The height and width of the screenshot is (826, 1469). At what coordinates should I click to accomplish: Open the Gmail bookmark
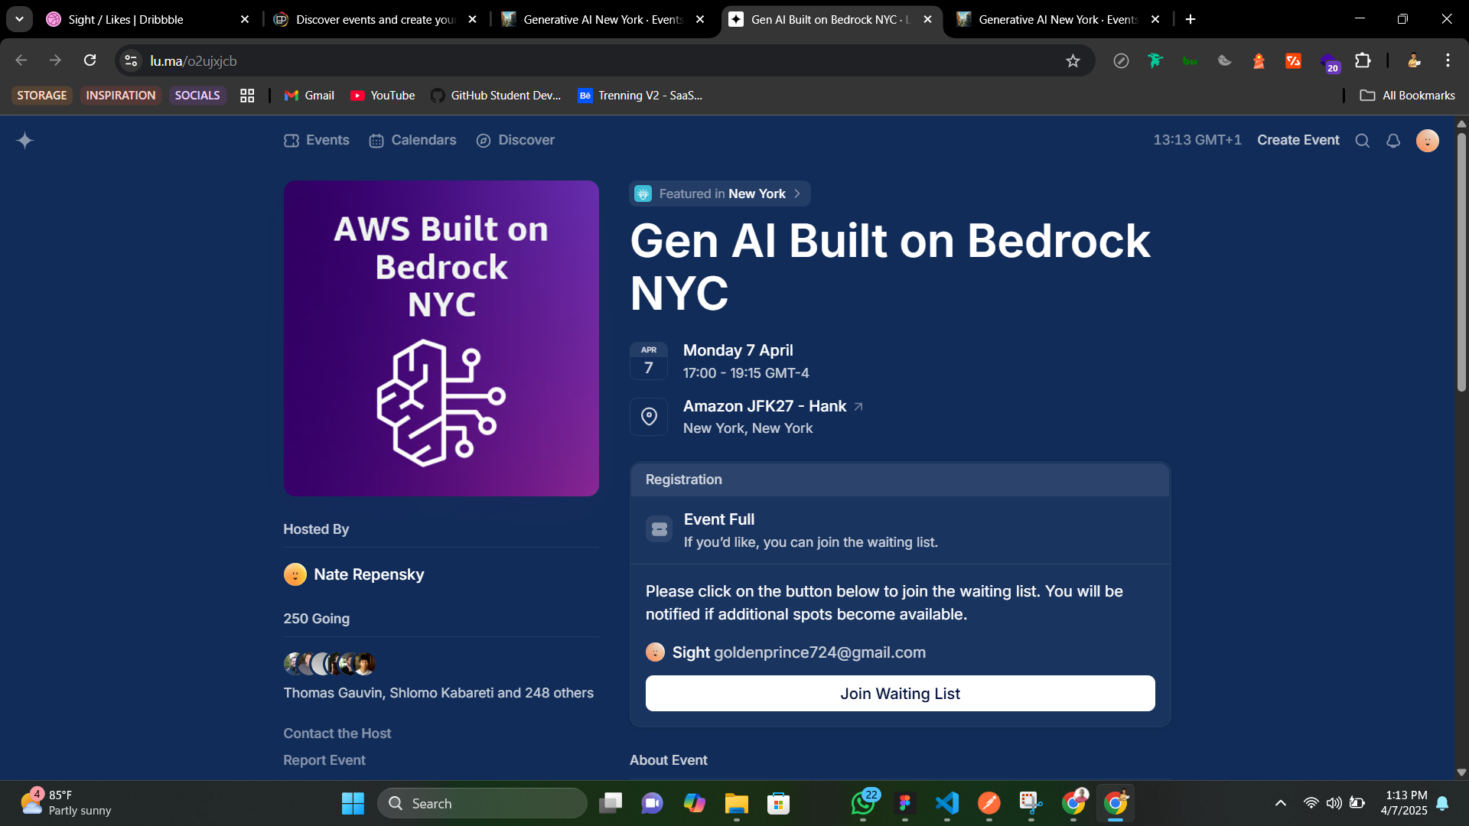(309, 96)
